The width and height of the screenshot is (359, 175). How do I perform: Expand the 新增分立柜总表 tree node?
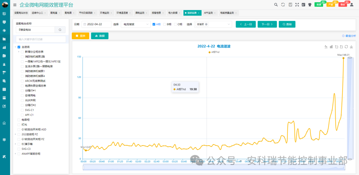[19, 52]
